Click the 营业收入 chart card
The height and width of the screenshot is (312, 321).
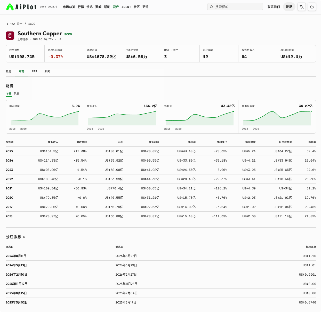pos(122,117)
